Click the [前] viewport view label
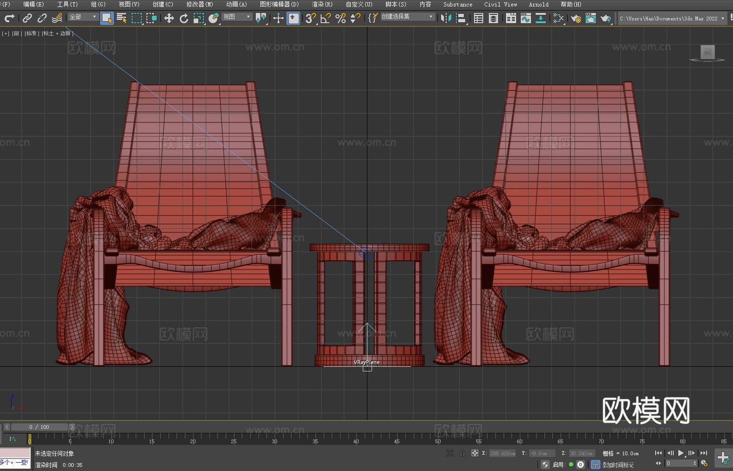This screenshot has height=471, width=733. click(17, 33)
